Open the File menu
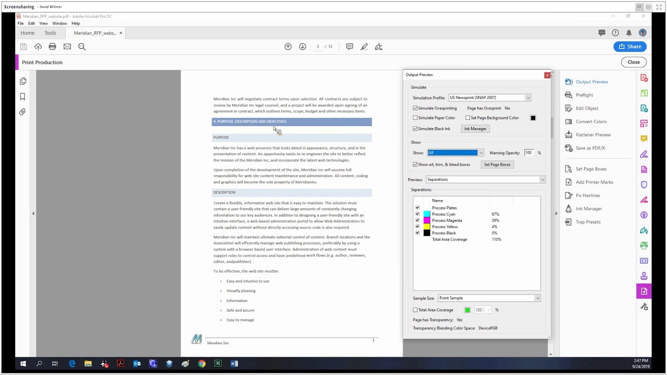 (x=20, y=23)
